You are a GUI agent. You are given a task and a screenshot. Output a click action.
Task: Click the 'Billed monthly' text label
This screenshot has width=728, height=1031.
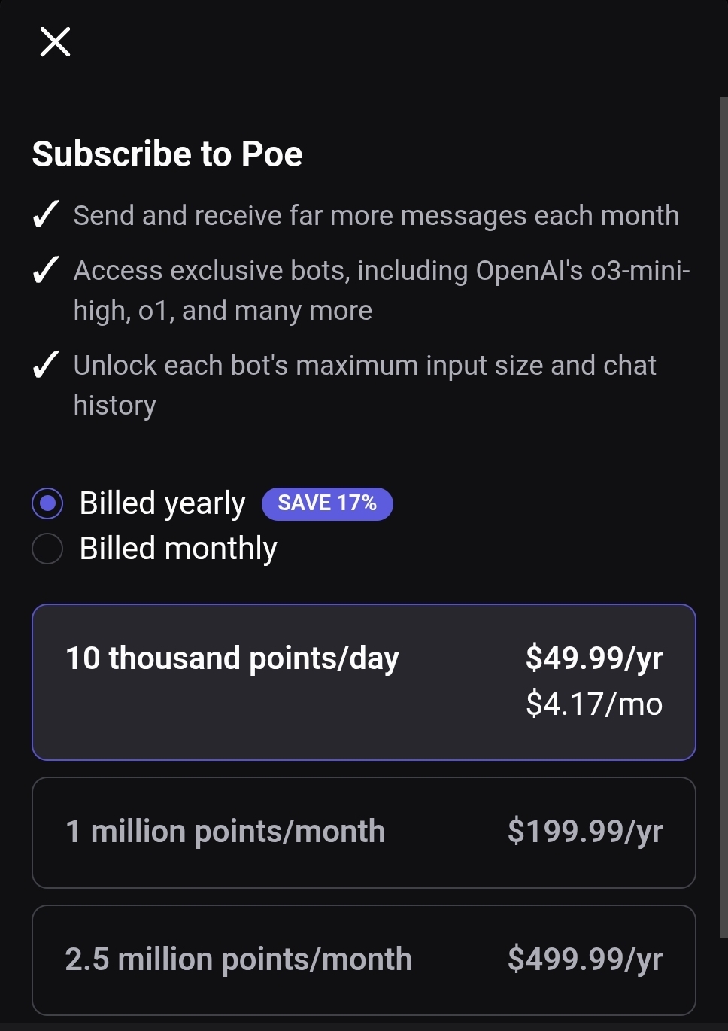point(178,549)
